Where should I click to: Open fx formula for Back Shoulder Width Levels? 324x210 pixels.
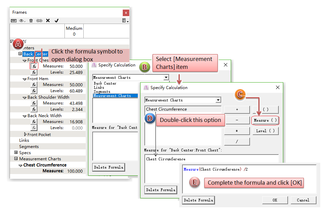34,109
